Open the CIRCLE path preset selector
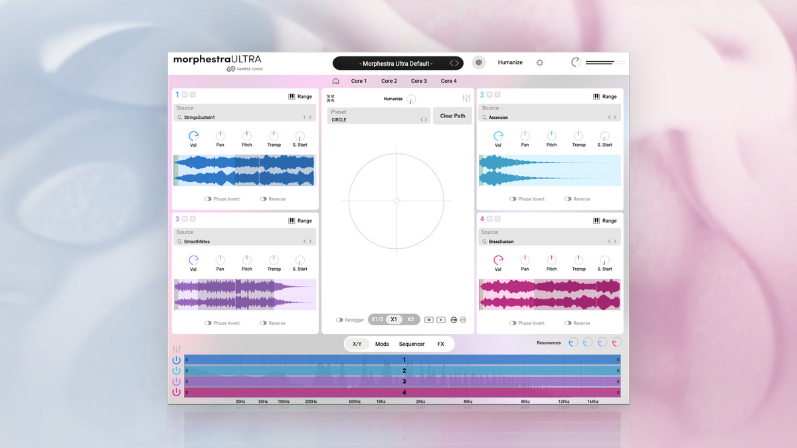797x448 pixels. (x=379, y=115)
